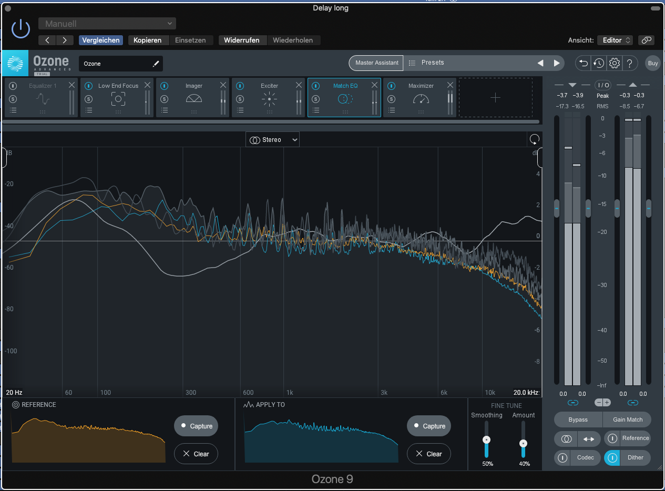Adjust the Smoothing slider handle
Viewport: 665px width, 491px height.
coord(486,439)
